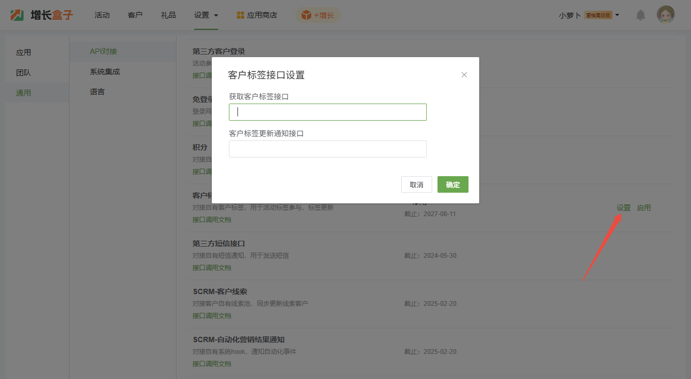This screenshot has width=691, height=379.
Task: Click 启用 link for customer tag API
Action: tap(644, 208)
